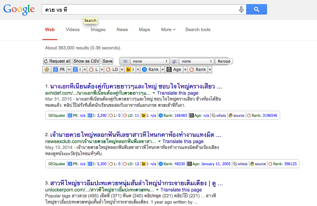Open newsexclub.com result options arrow
This screenshot has width=317, height=206.
pos(159,141)
